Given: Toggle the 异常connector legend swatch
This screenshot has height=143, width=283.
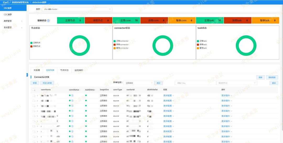Looking at the screenshot, I should click(x=115, y=45).
